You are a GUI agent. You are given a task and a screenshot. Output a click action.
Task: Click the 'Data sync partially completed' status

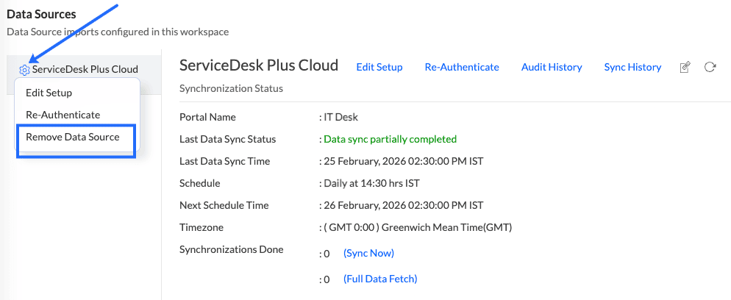coord(391,139)
